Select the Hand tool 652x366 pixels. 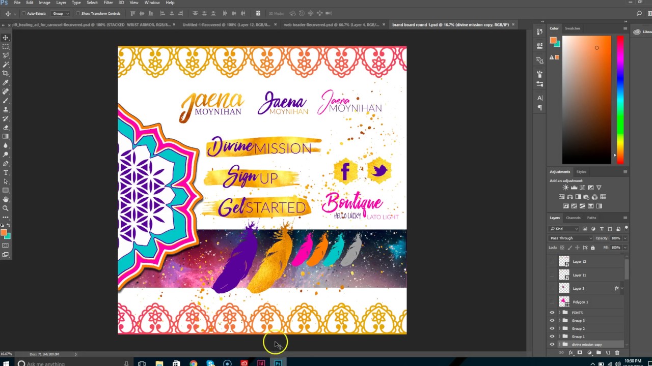pyautogui.click(x=6, y=199)
